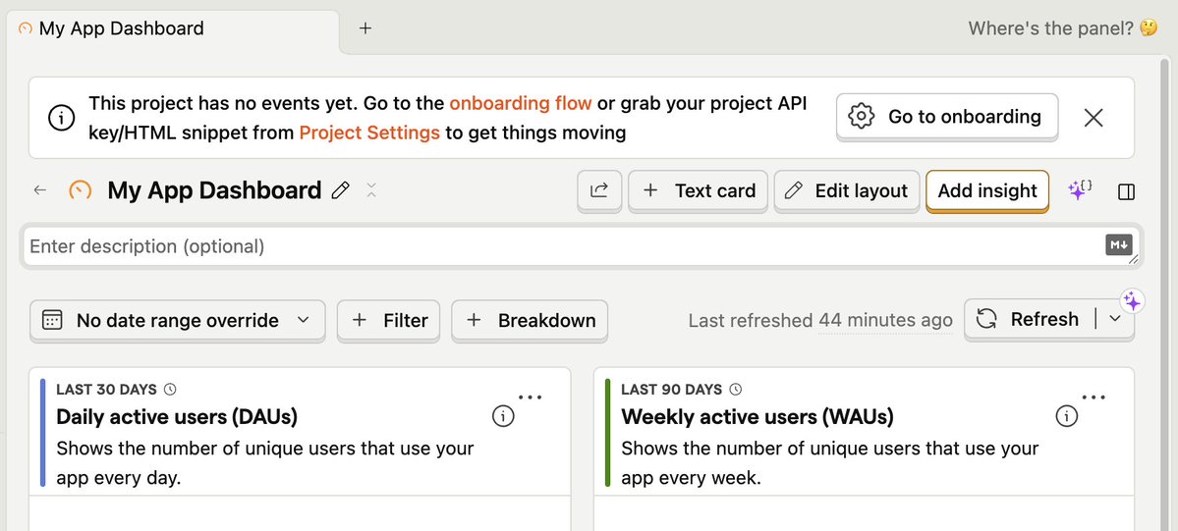
Task: Expand the chevron switcher next to dashboard title
Action: [370, 190]
